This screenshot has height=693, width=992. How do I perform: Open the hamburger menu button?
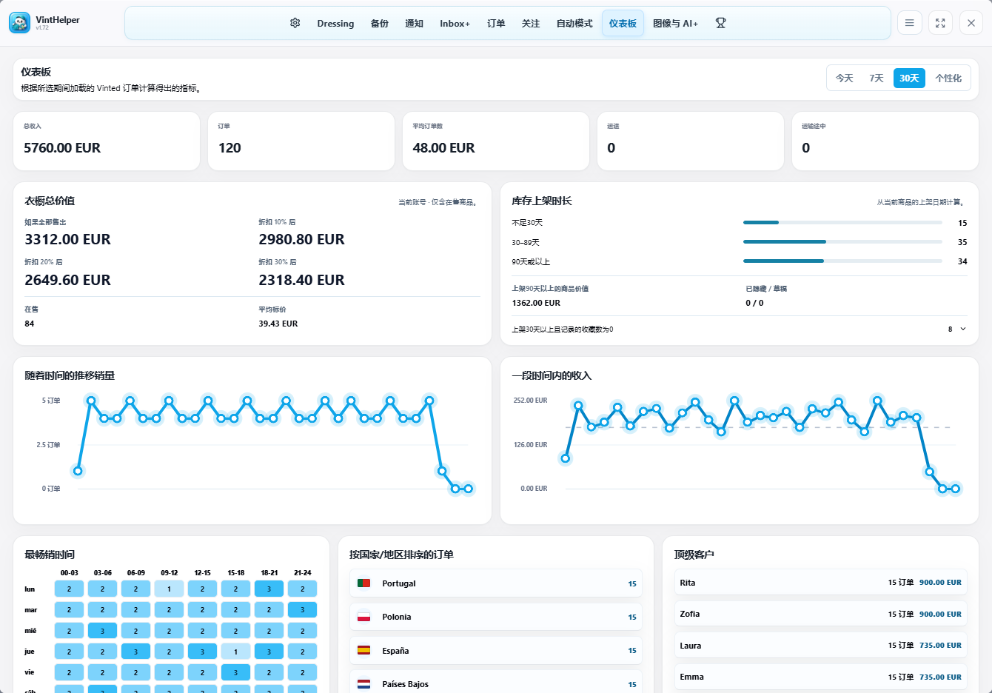pos(910,23)
